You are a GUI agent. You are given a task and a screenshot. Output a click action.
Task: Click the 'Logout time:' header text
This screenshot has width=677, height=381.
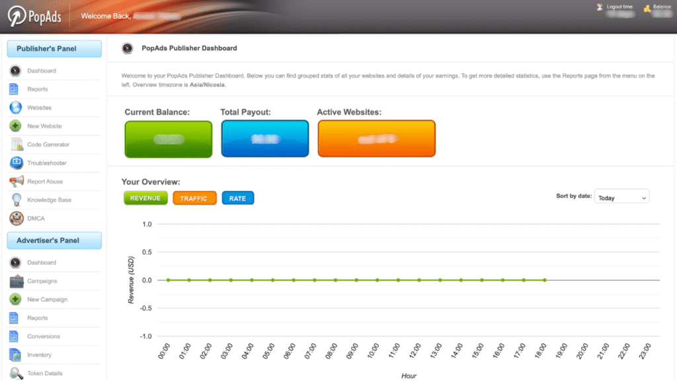[620, 7]
